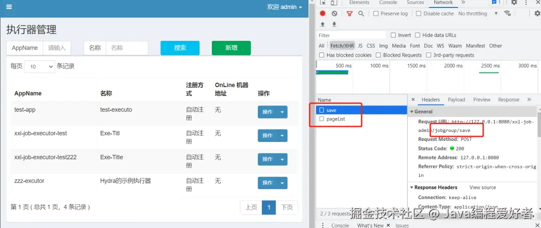The height and width of the screenshot is (228, 541).
Task: Check the Blocked Requests checkbox
Action: pos(378,55)
